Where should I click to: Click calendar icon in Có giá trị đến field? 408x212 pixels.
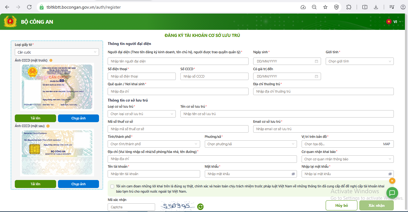[316, 76]
